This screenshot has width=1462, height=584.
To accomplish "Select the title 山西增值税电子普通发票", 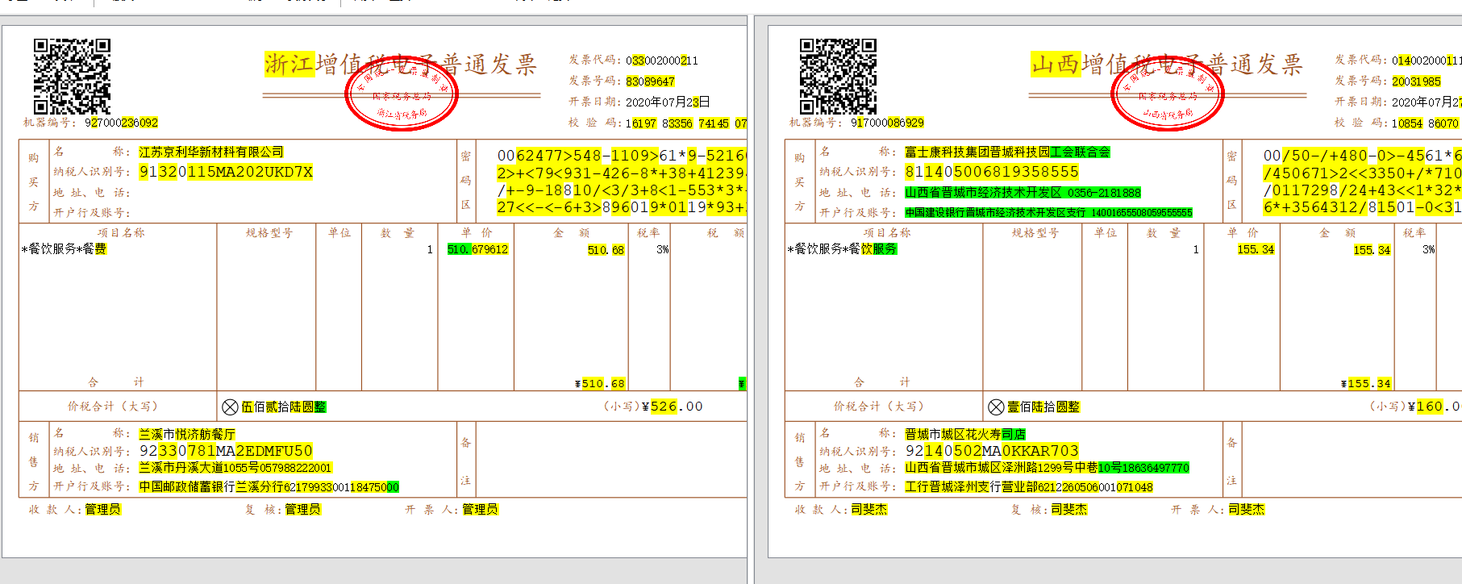I will 1167,65.
